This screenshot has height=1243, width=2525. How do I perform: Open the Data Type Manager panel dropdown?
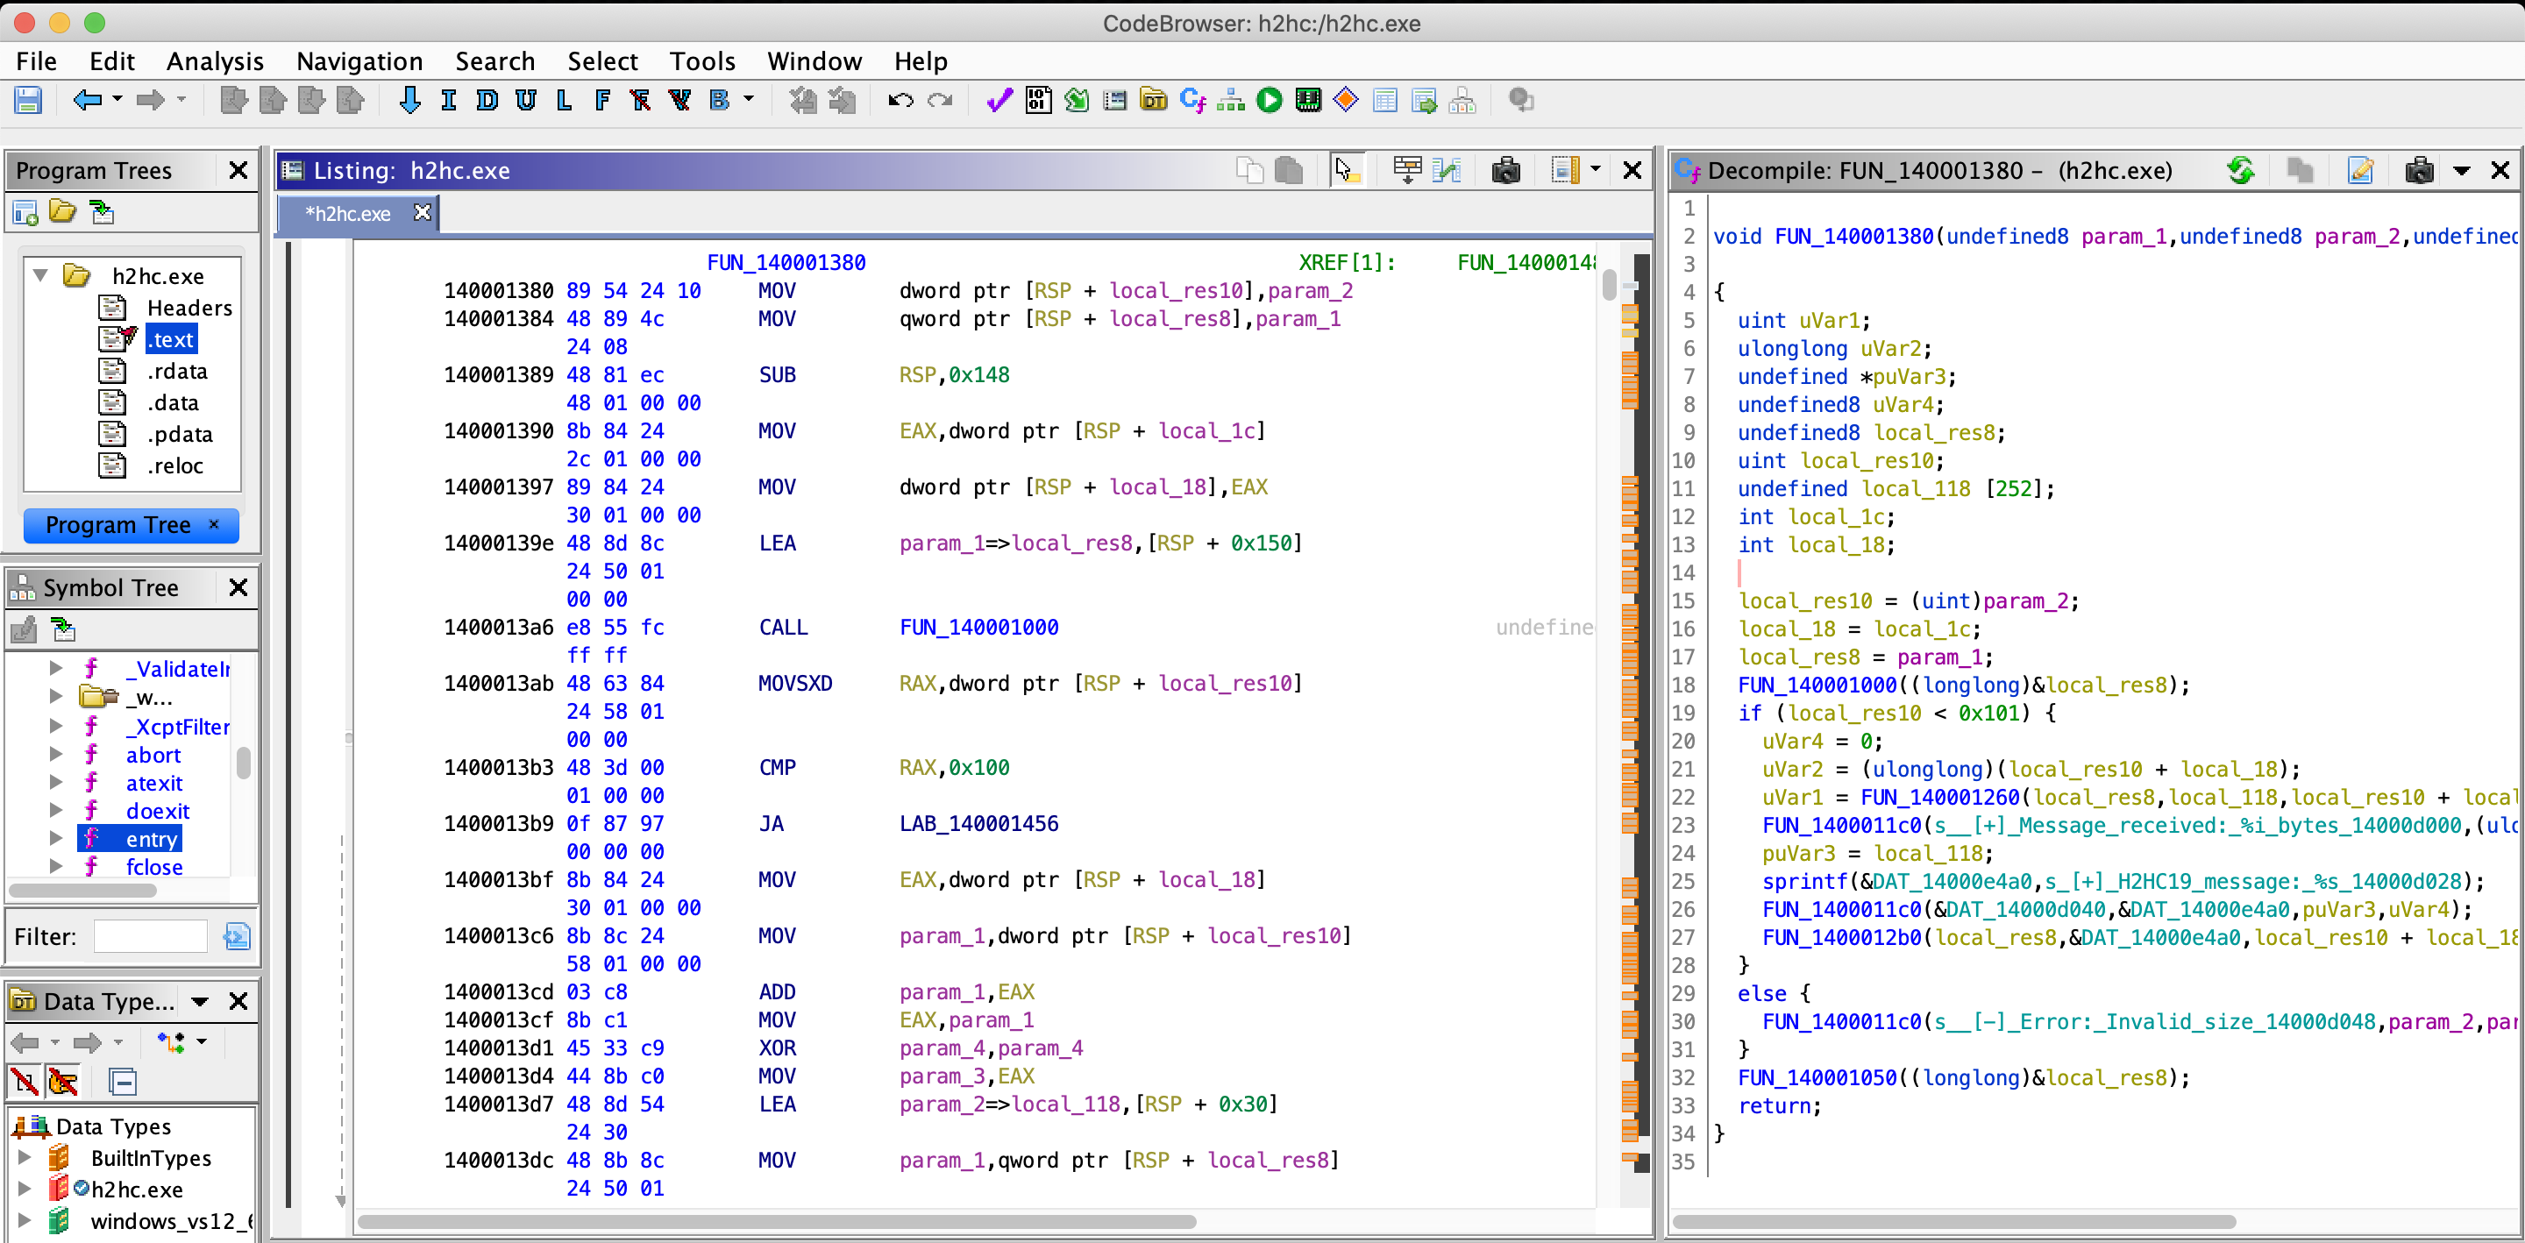click(x=200, y=1002)
